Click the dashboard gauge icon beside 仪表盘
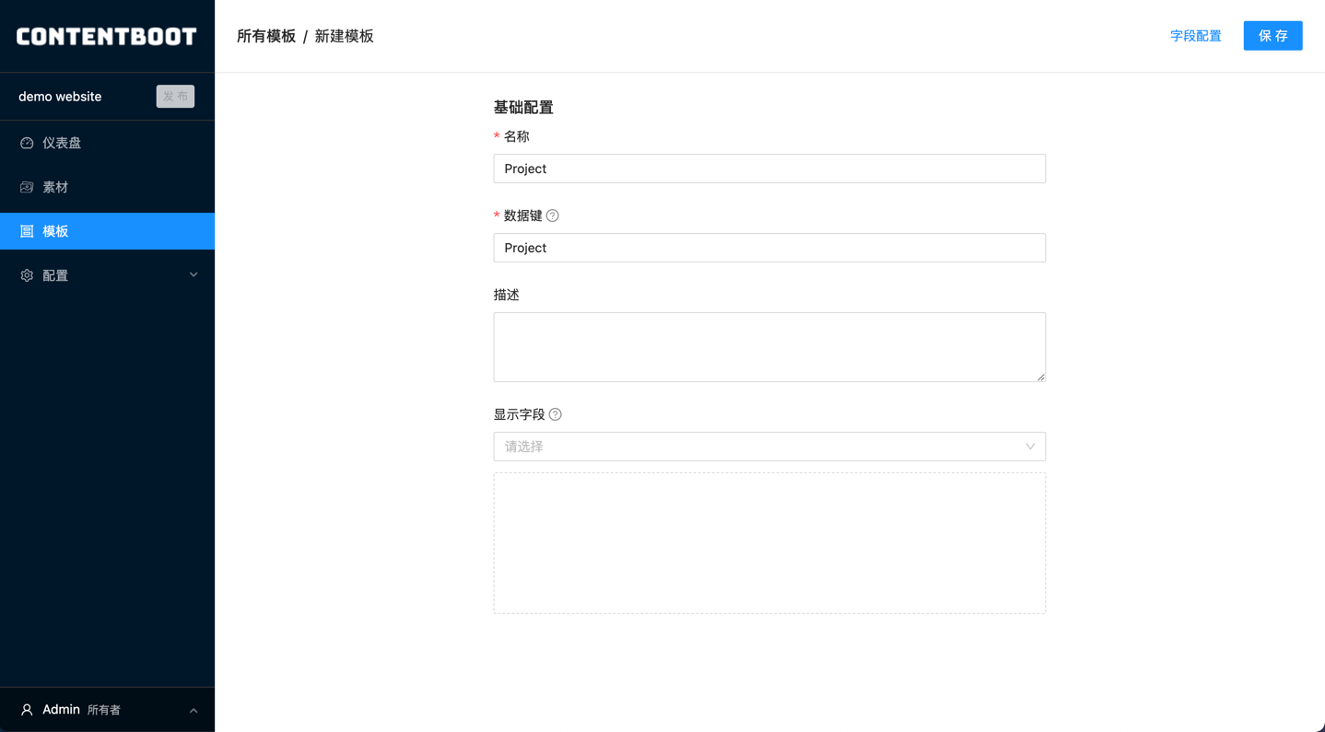1325x732 pixels. click(x=27, y=143)
